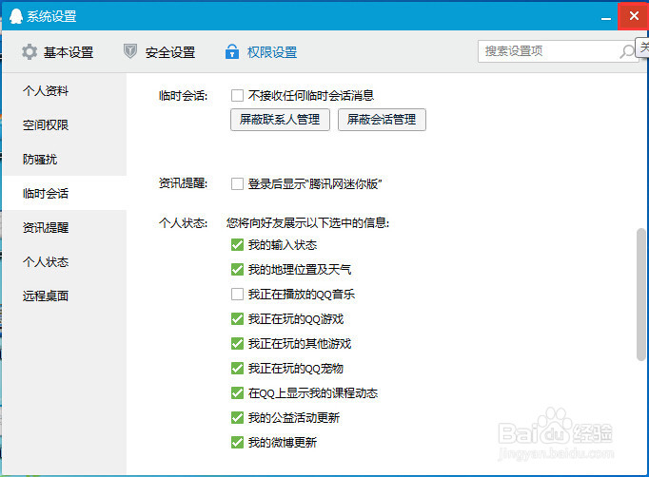Enable 不接收任何临时会话消息 checkbox
The height and width of the screenshot is (477, 649).
coord(237,95)
